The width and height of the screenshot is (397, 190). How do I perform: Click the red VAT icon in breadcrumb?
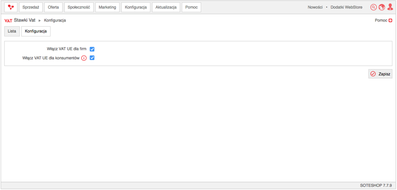(x=8, y=21)
